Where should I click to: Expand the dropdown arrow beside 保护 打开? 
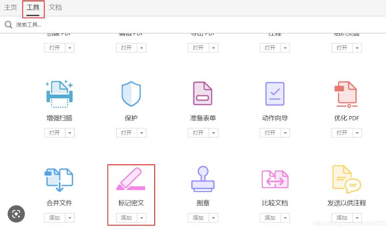[142, 133]
